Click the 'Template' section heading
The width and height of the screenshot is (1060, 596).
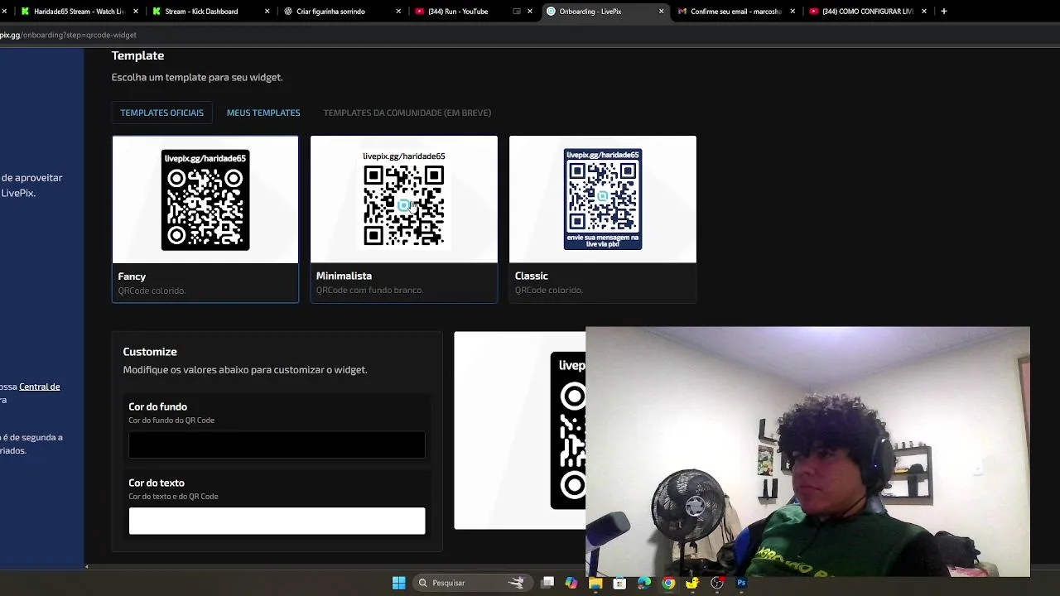coord(137,55)
